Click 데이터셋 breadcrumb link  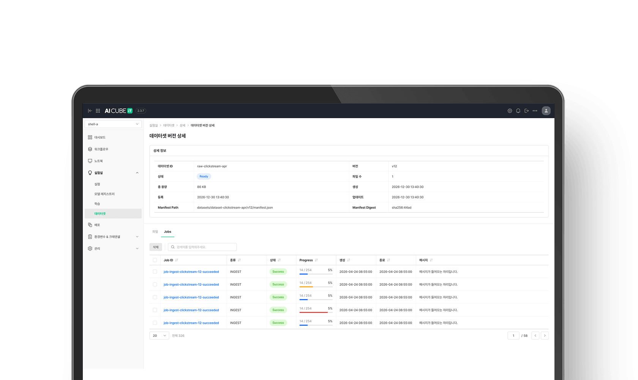169,125
